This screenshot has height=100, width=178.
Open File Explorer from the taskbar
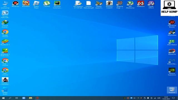click(31, 98)
